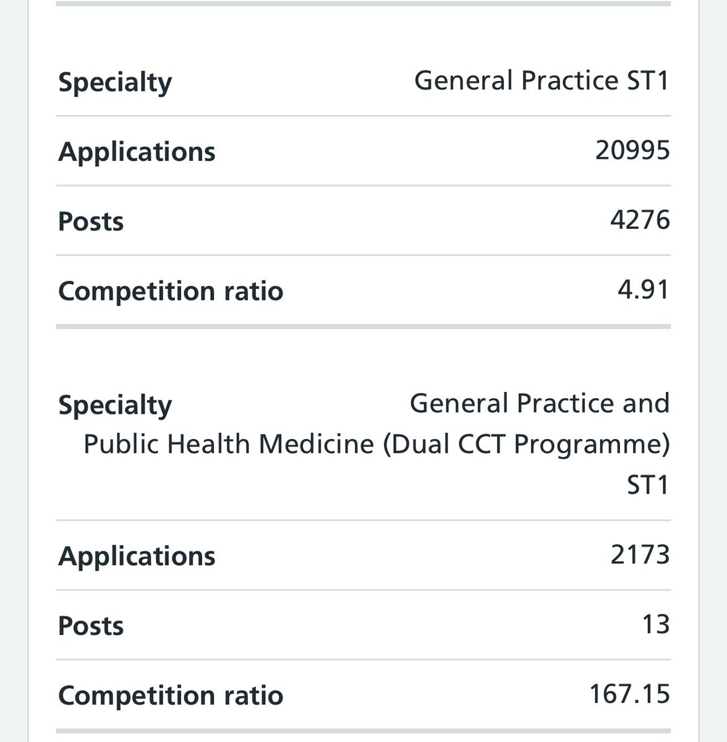Image resolution: width=727 pixels, height=742 pixels.
Task: Click the ST1 text under Dual CCT Programme
Action: click(x=648, y=485)
